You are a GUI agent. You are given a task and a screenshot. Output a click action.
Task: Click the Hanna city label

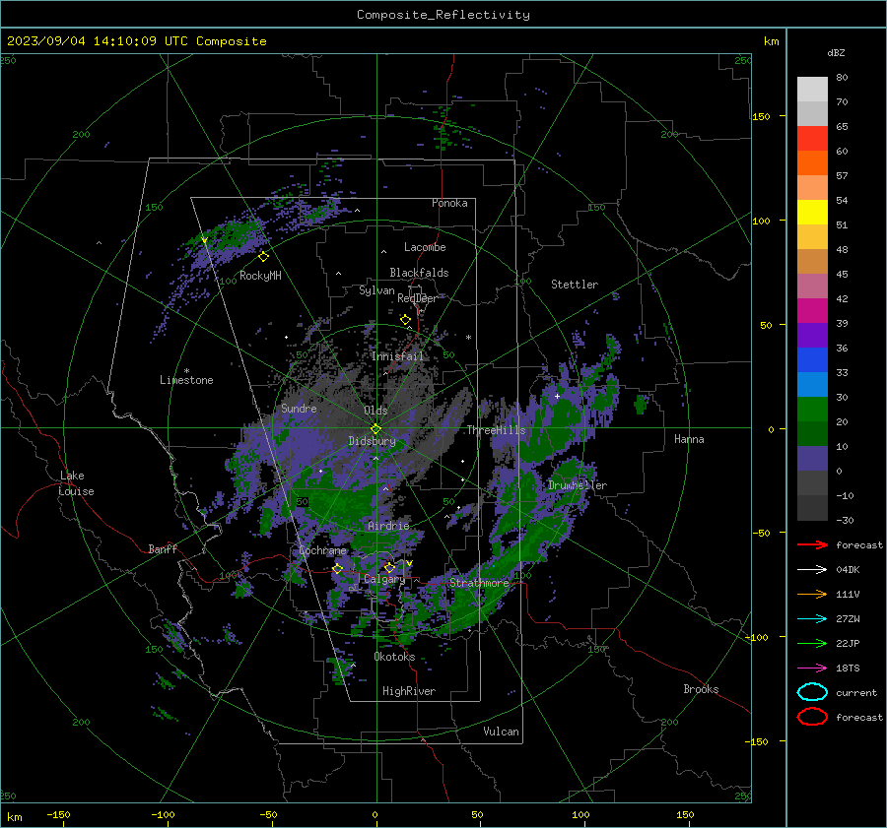[689, 439]
